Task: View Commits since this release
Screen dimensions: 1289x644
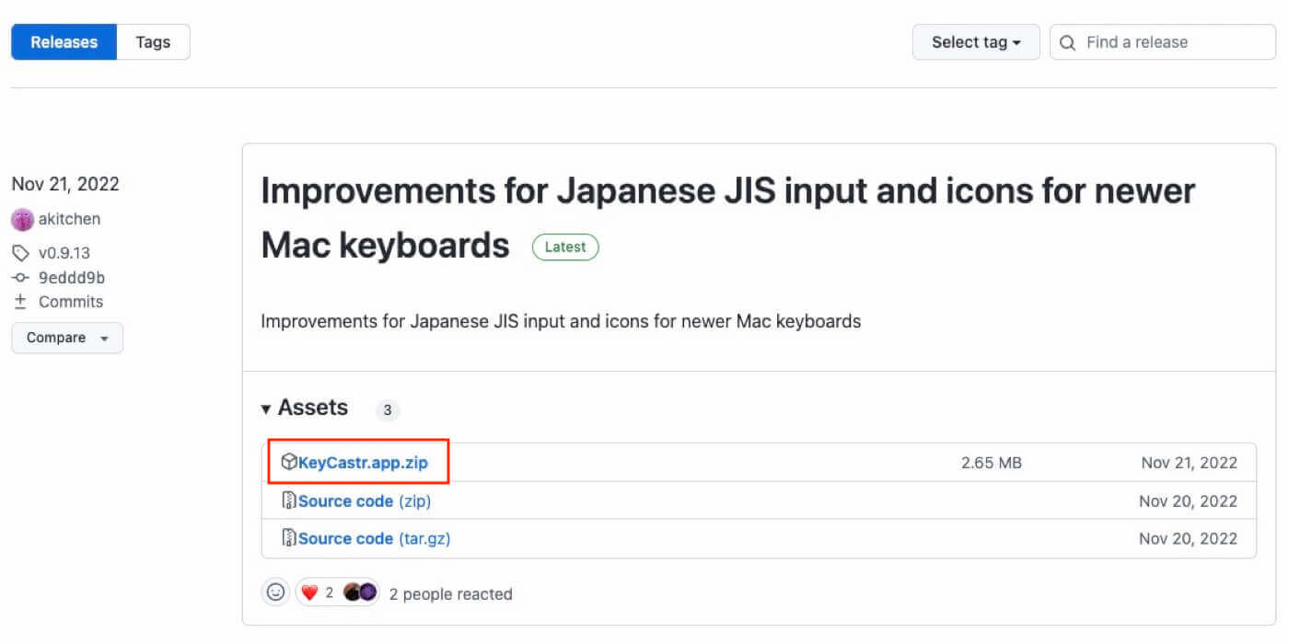Action: coord(70,302)
